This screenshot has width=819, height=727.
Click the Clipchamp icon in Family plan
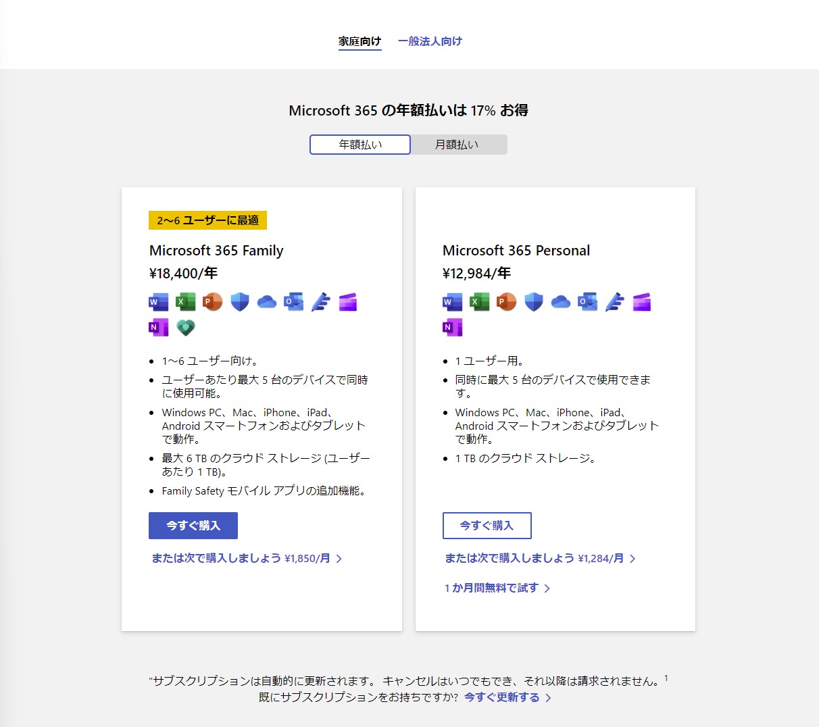coord(348,302)
